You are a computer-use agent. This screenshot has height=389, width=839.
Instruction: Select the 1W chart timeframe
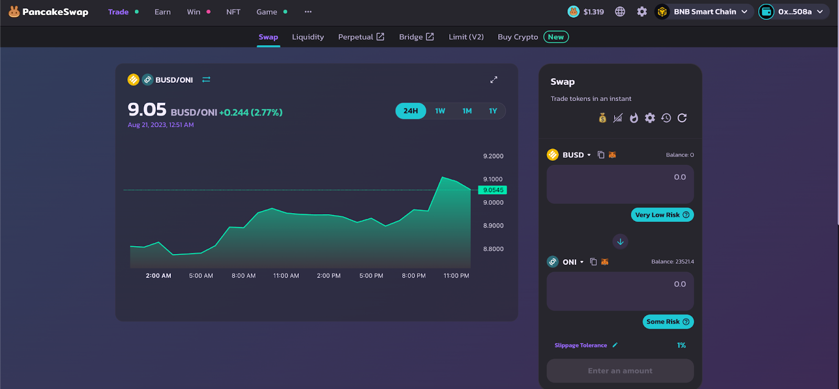pos(440,111)
